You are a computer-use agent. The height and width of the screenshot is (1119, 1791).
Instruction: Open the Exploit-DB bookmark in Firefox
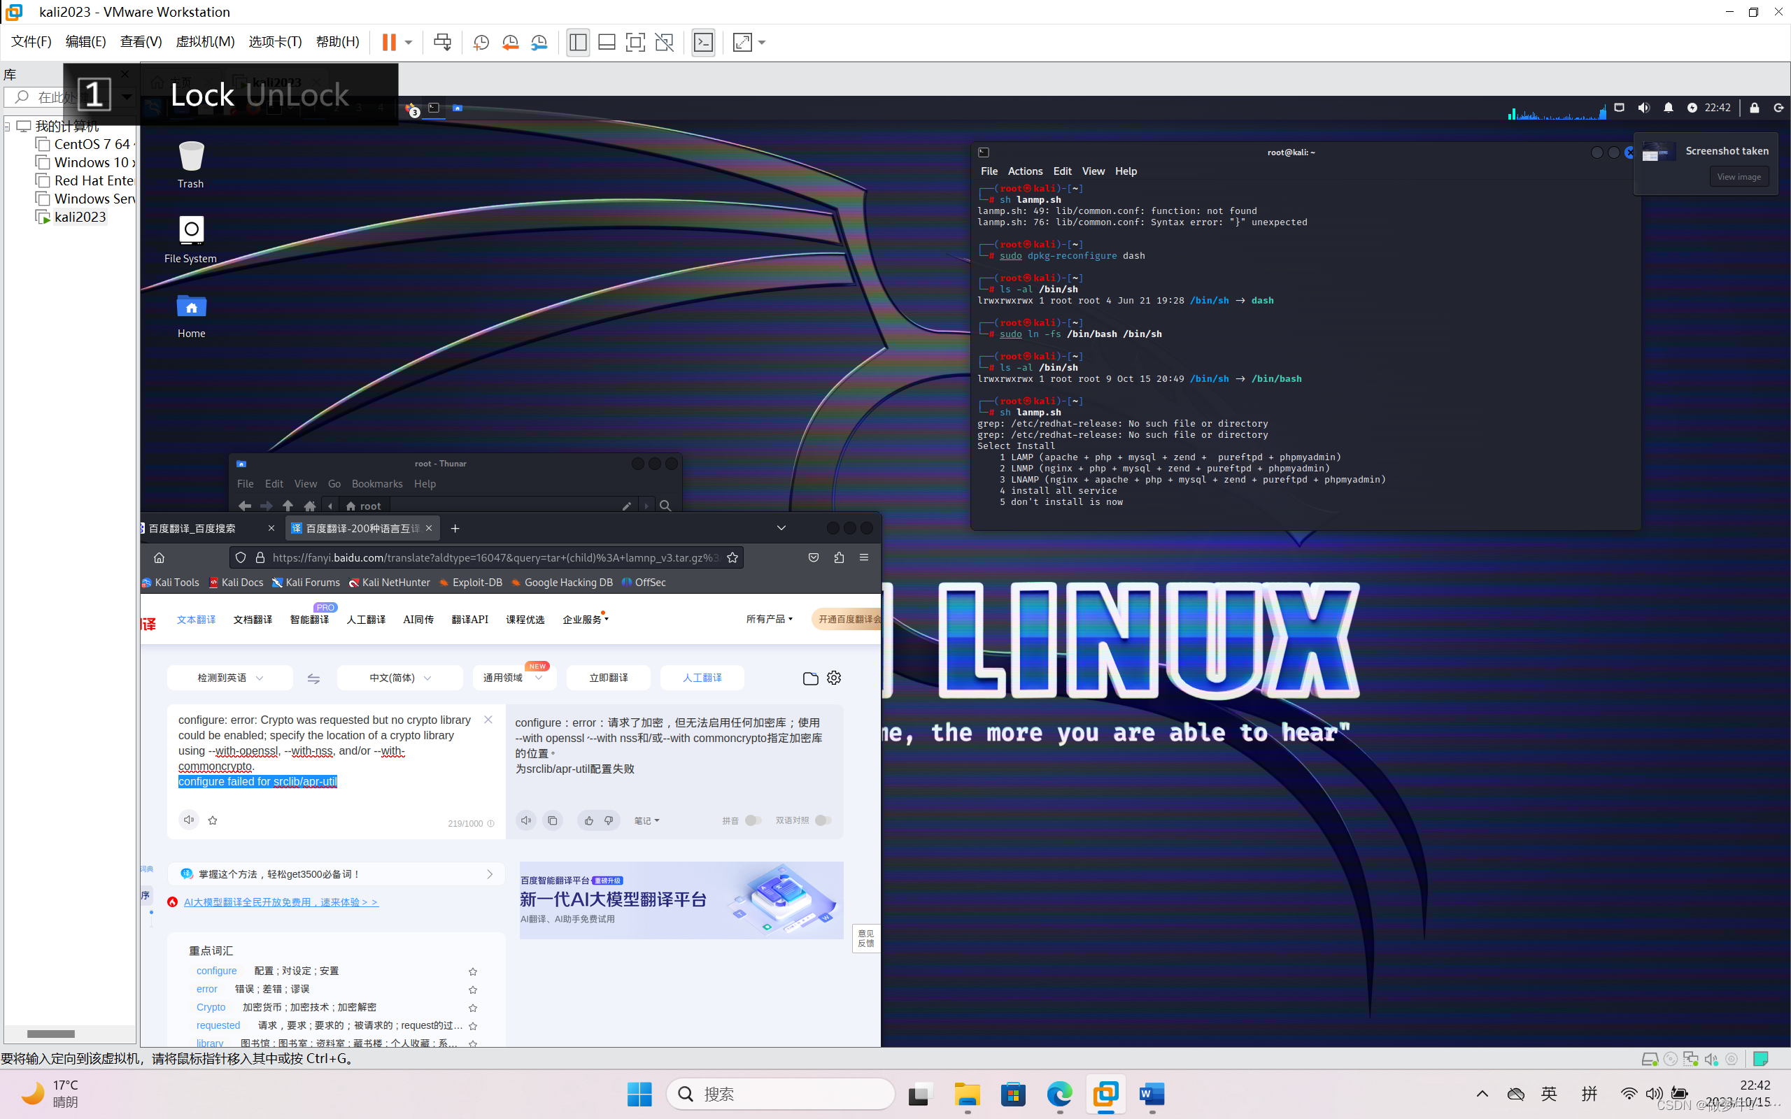pos(471,583)
